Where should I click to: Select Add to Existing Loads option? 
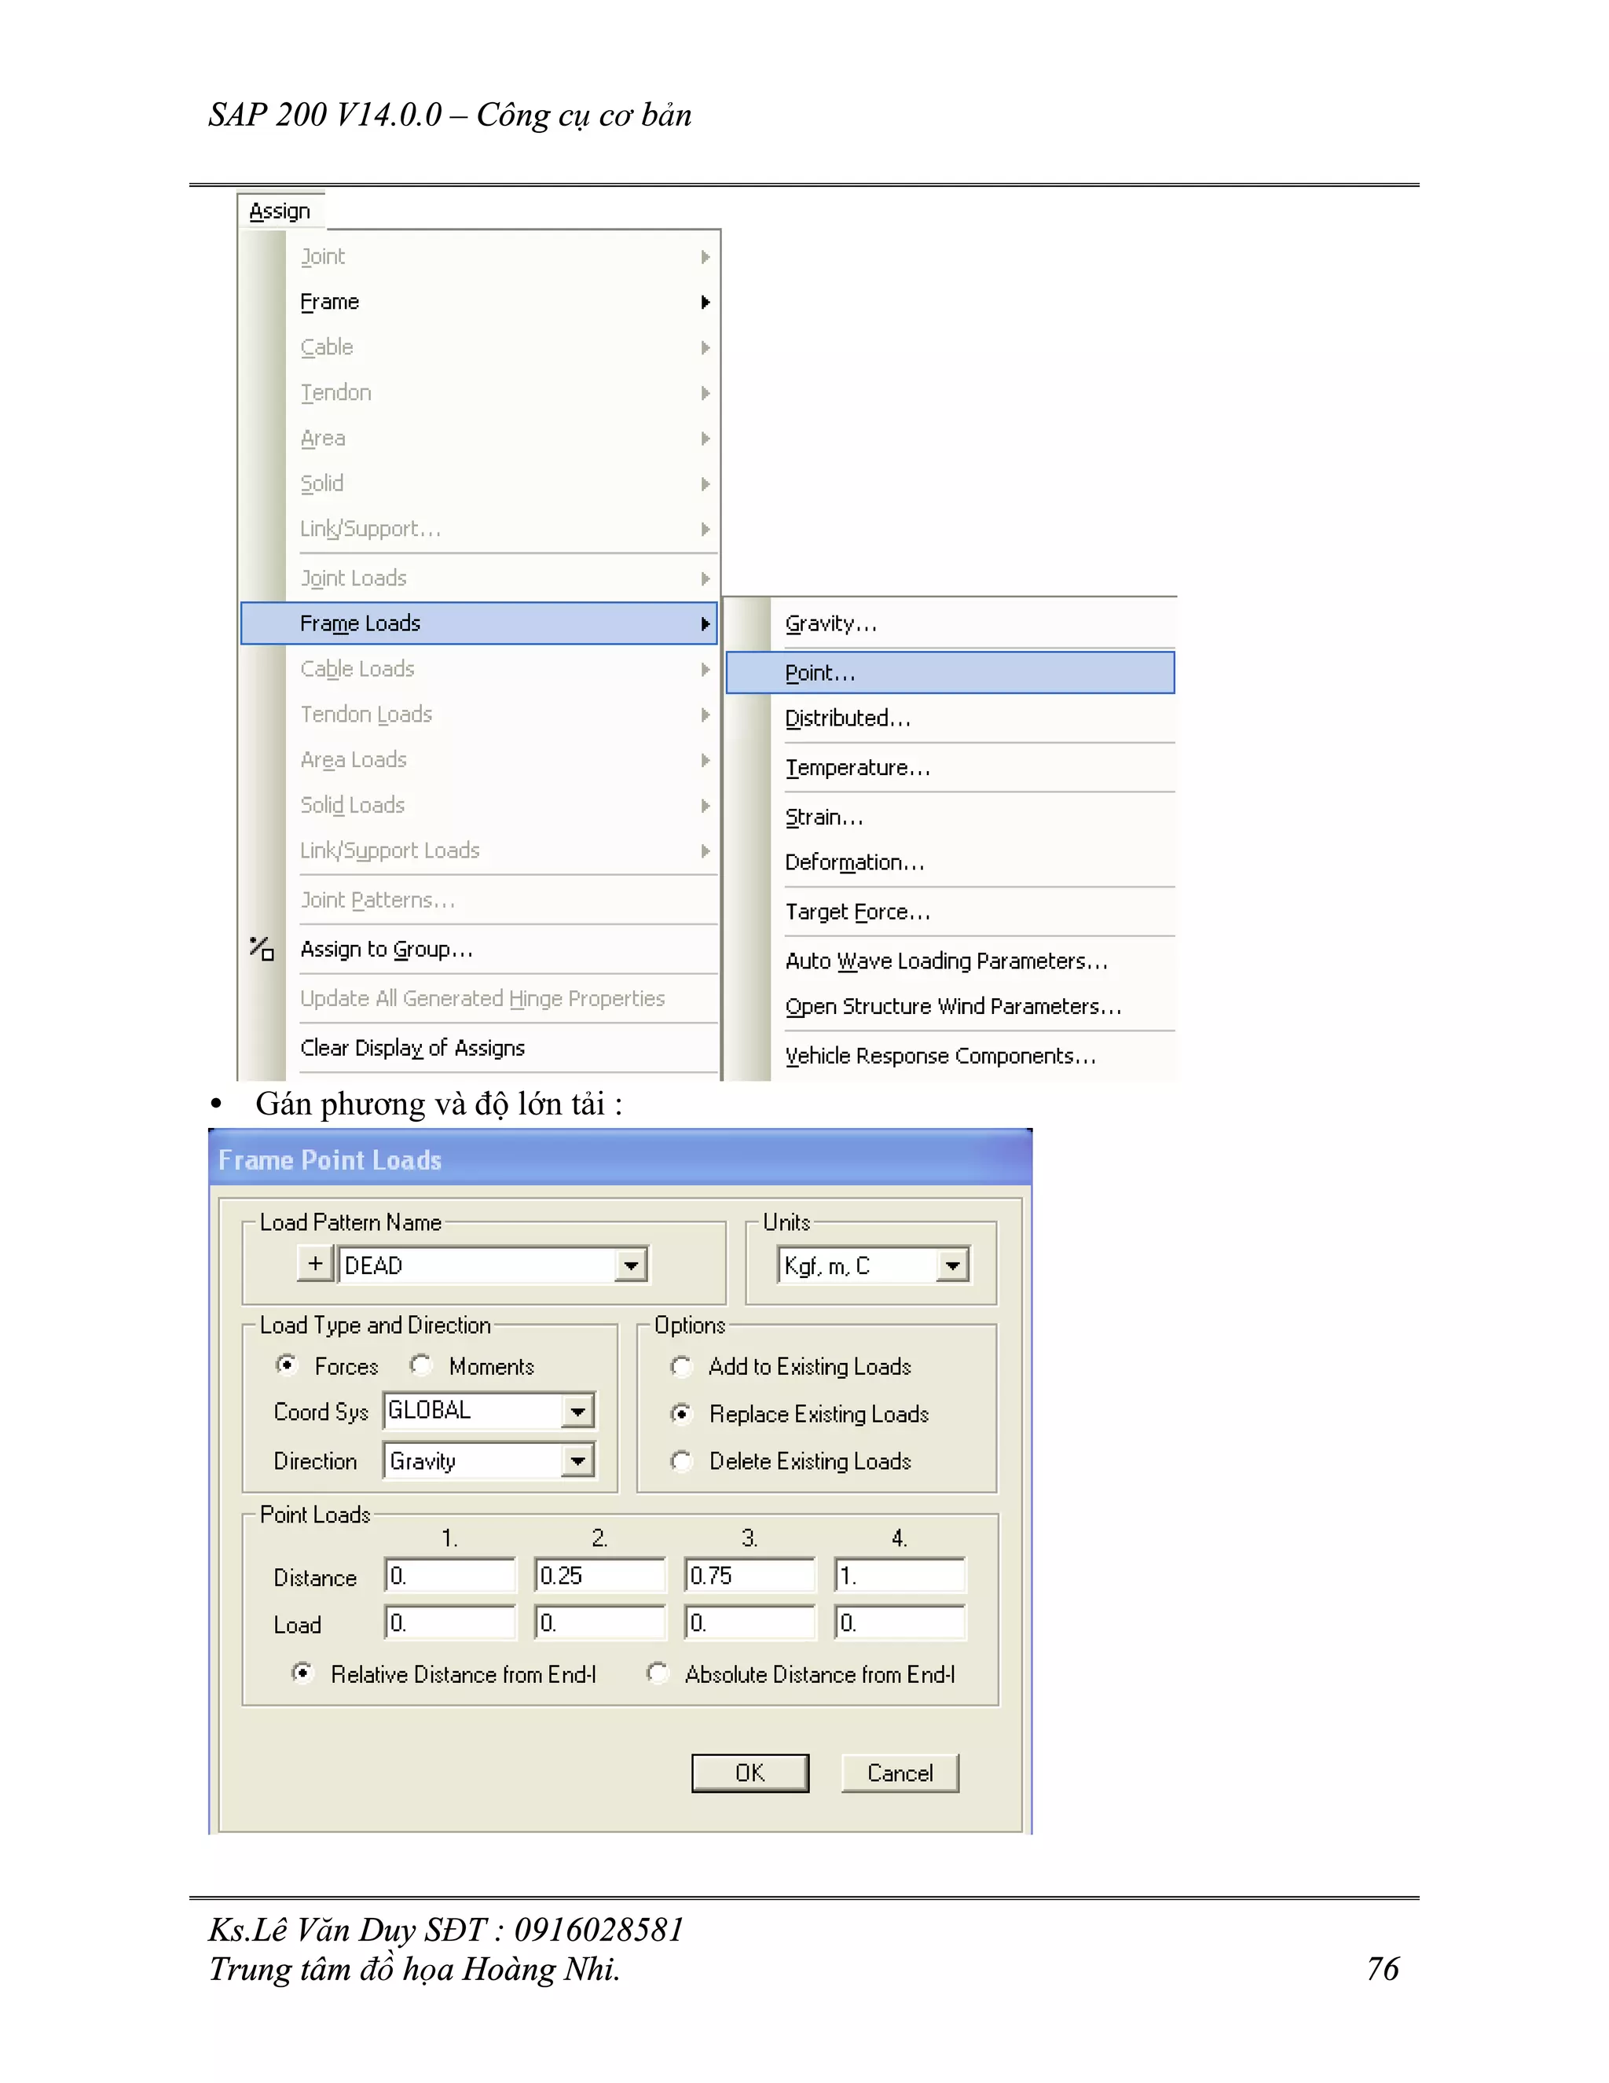[680, 1367]
